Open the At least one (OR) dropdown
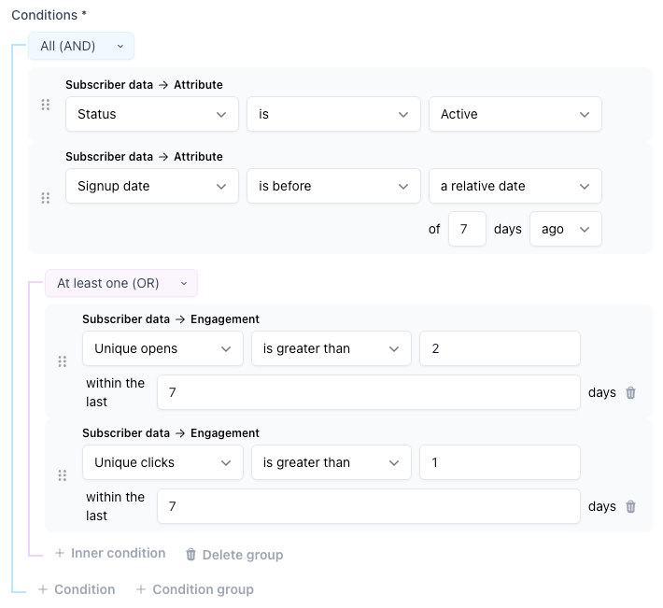The width and height of the screenshot is (663, 608). pos(121,283)
